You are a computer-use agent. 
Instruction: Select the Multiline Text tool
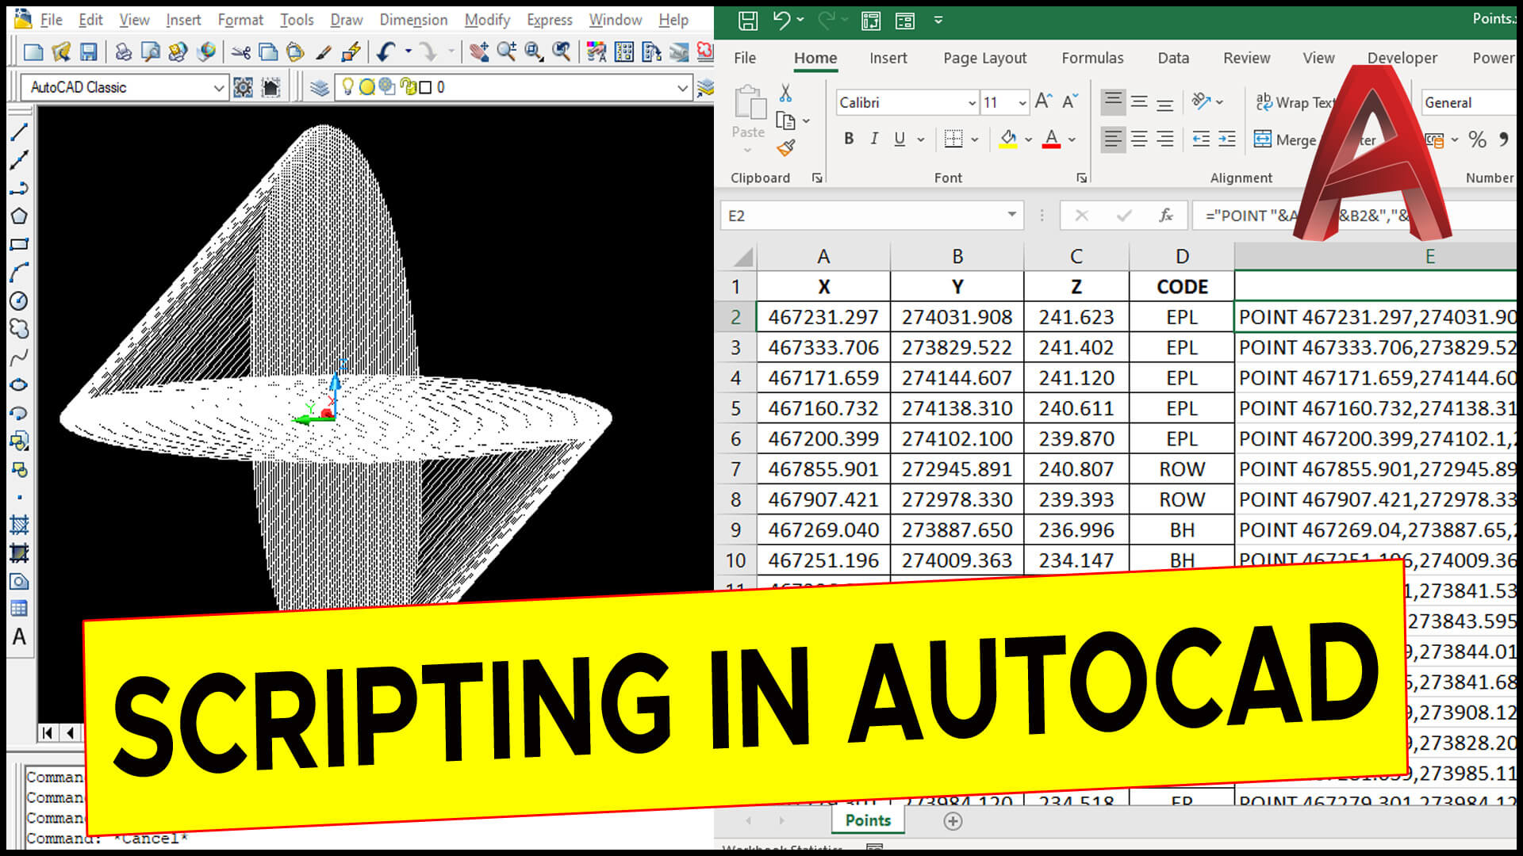point(21,638)
